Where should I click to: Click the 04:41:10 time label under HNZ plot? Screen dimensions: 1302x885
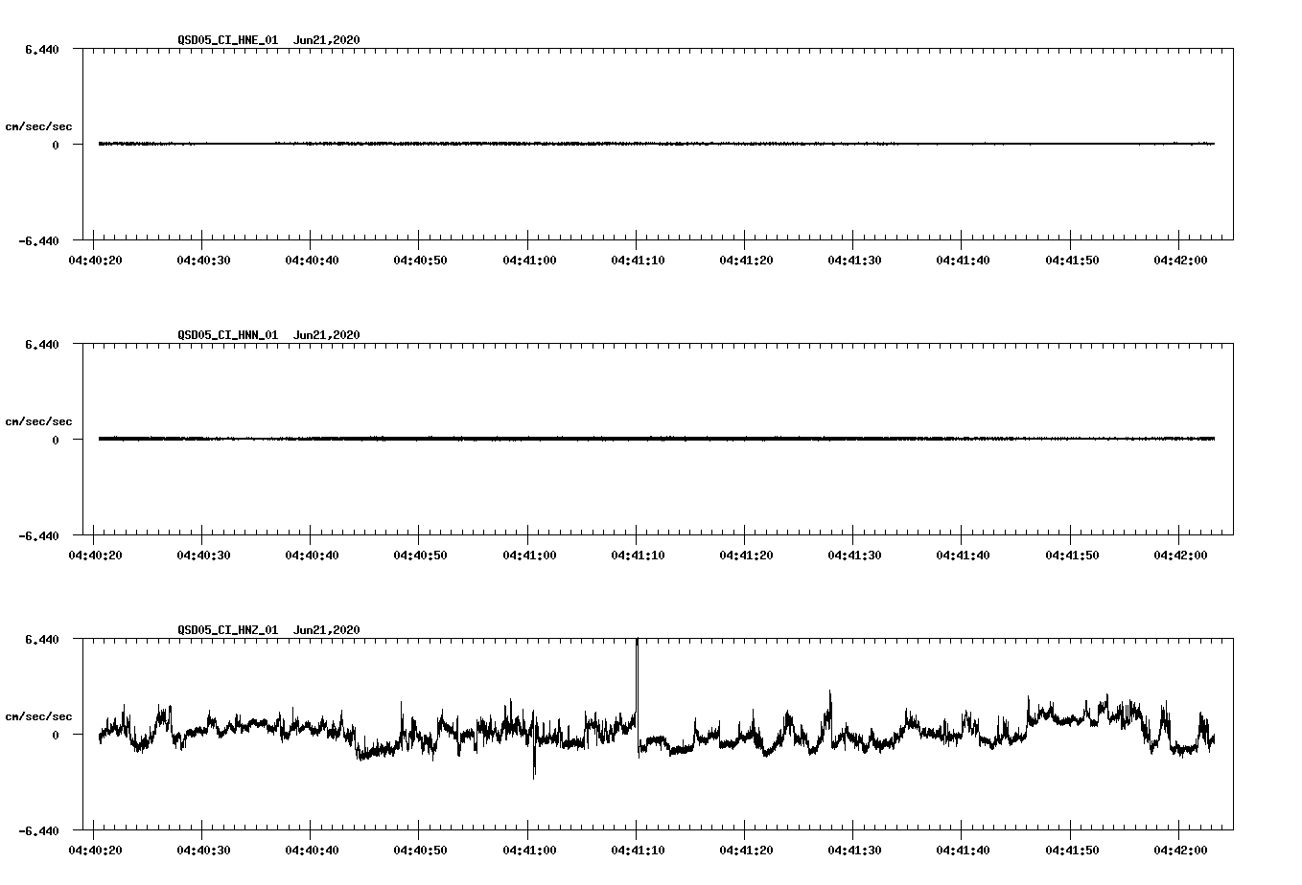pyautogui.click(x=637, y=851)
